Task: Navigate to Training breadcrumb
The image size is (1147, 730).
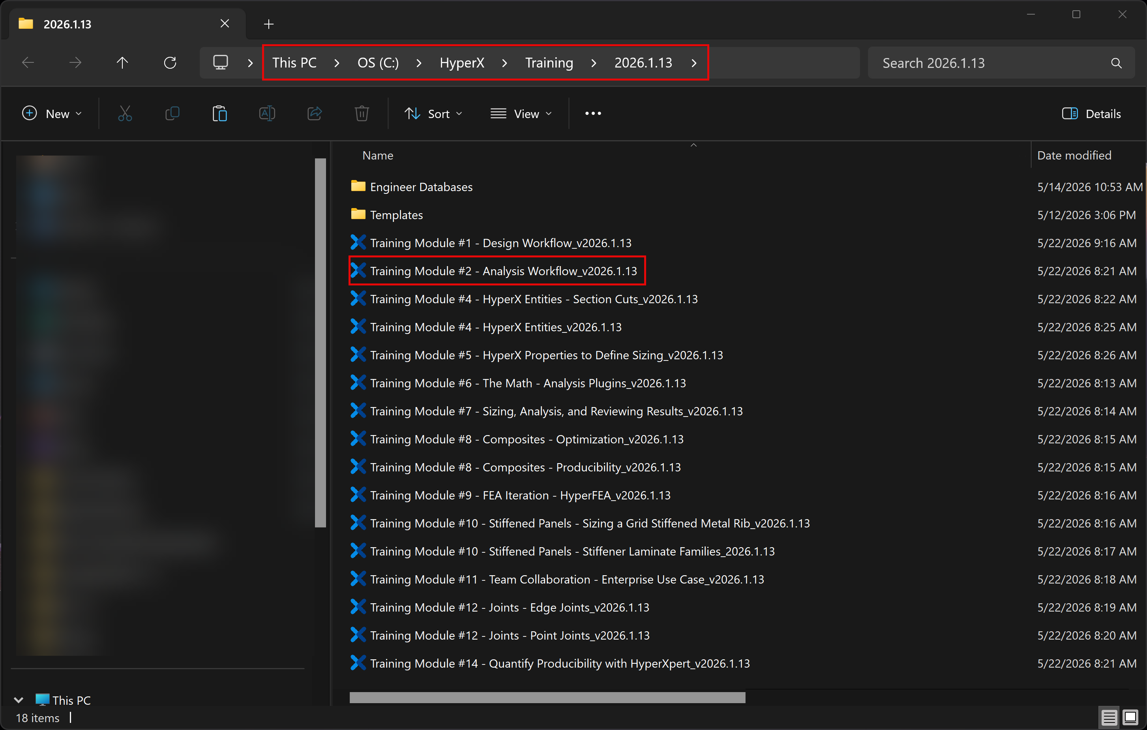Action: [549, 63]
